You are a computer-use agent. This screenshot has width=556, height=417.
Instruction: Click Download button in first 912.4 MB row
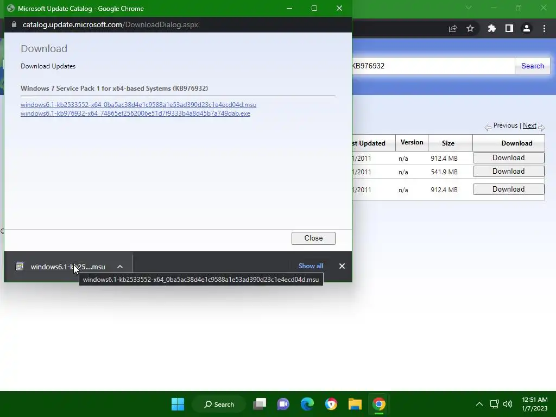[508, 158]
